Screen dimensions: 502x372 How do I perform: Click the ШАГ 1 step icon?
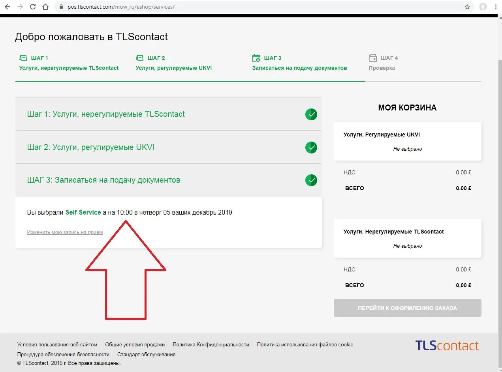tap(23, 58)
